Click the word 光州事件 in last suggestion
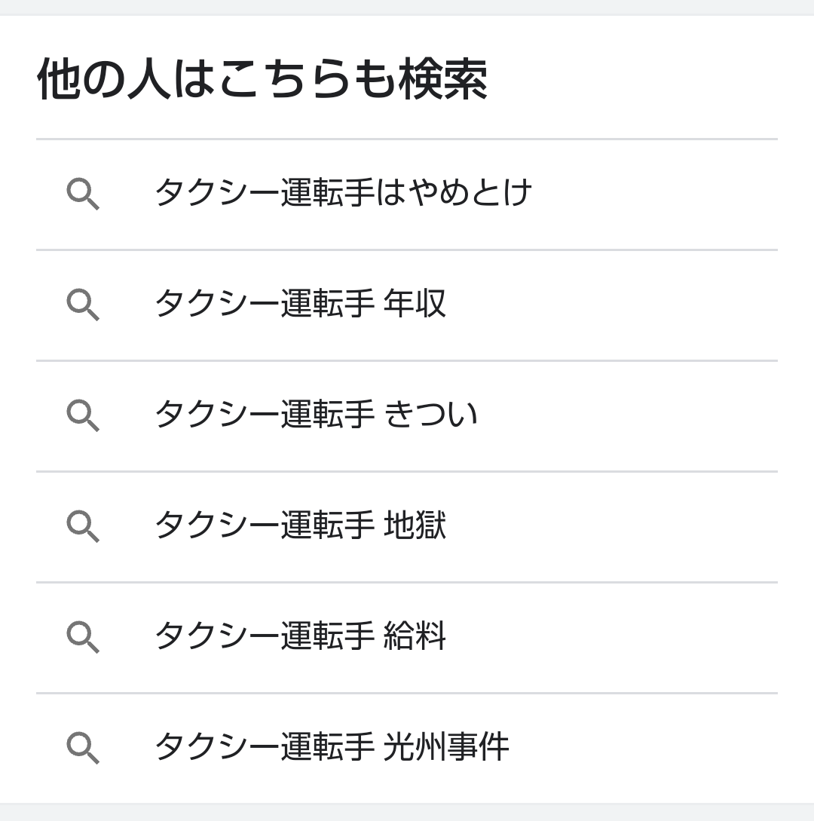The height and width of the screenshot is (821, 814). point(446,746)
